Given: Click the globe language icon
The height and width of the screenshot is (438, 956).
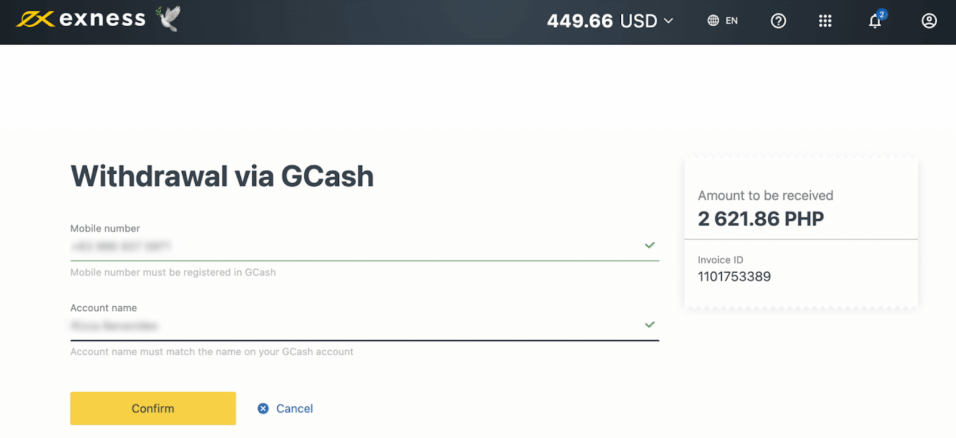Looking at the screenshot, I should point(713,21).
